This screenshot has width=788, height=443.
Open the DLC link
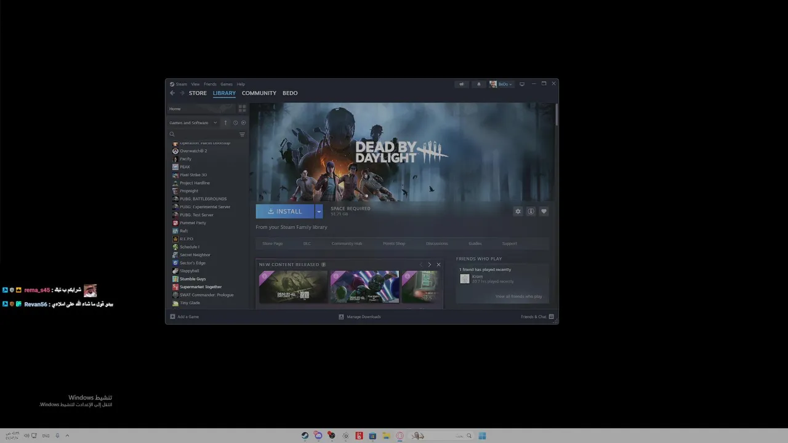(x=307, y=244)
